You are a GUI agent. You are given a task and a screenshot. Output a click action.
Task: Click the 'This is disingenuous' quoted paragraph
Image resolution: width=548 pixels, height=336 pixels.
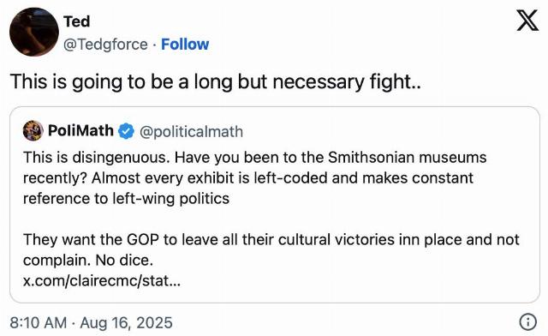coord(255,177)
